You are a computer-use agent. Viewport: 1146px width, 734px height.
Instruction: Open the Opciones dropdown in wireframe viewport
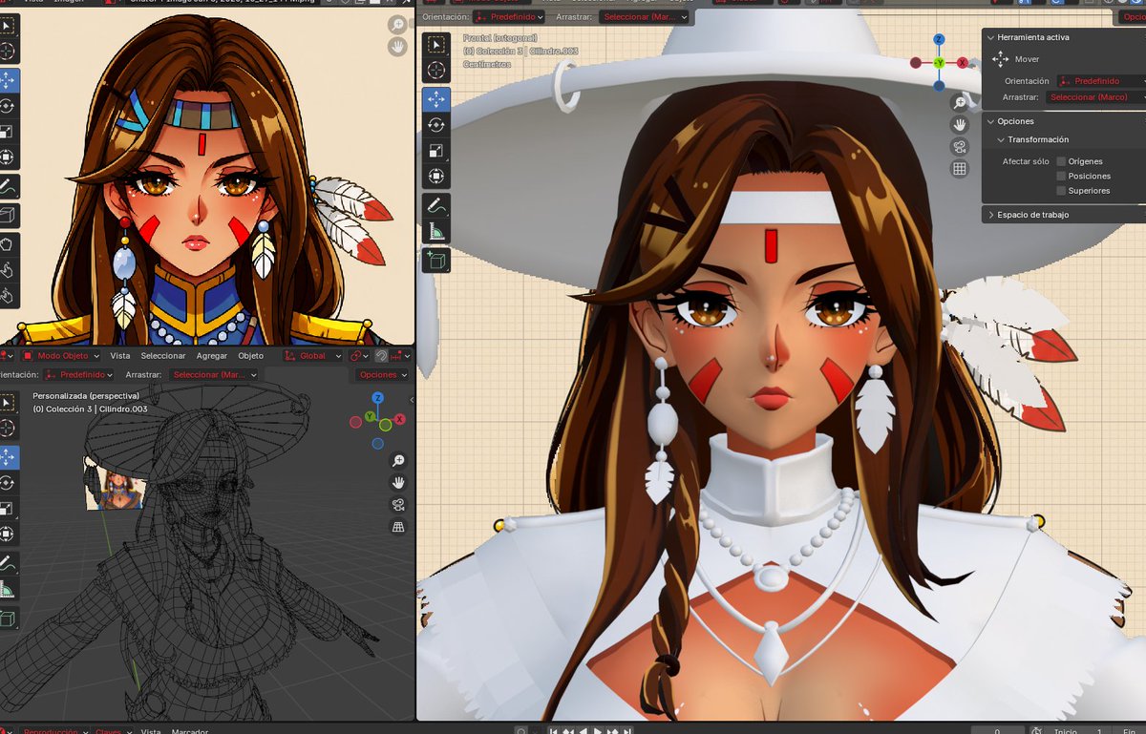pyautogui.click(x=382, y=375)
